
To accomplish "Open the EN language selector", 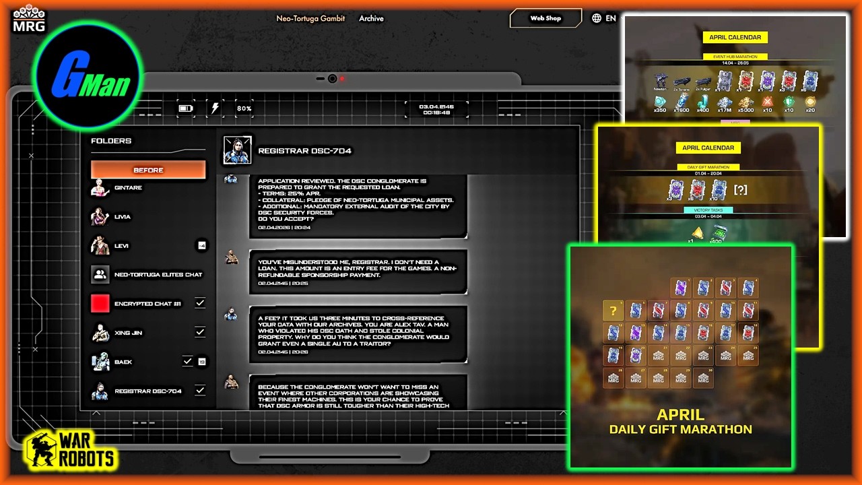I will pyautogui.click(x=611, y=18).
